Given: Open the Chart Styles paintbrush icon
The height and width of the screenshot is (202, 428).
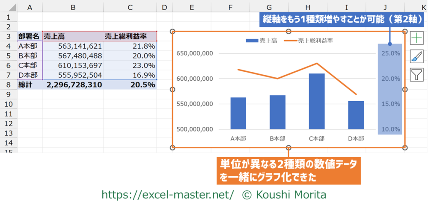Looking at the screenshot, I should [416, 57].
